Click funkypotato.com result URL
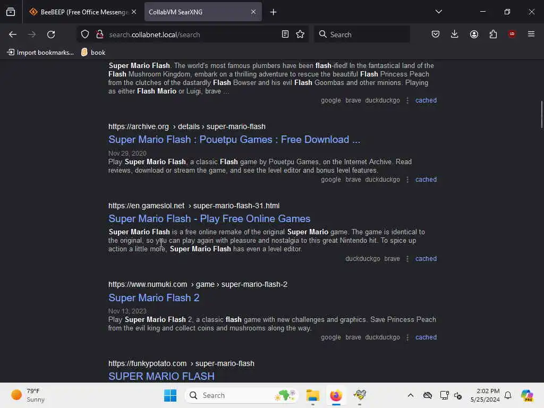544x408 pixels. point(181,363)
